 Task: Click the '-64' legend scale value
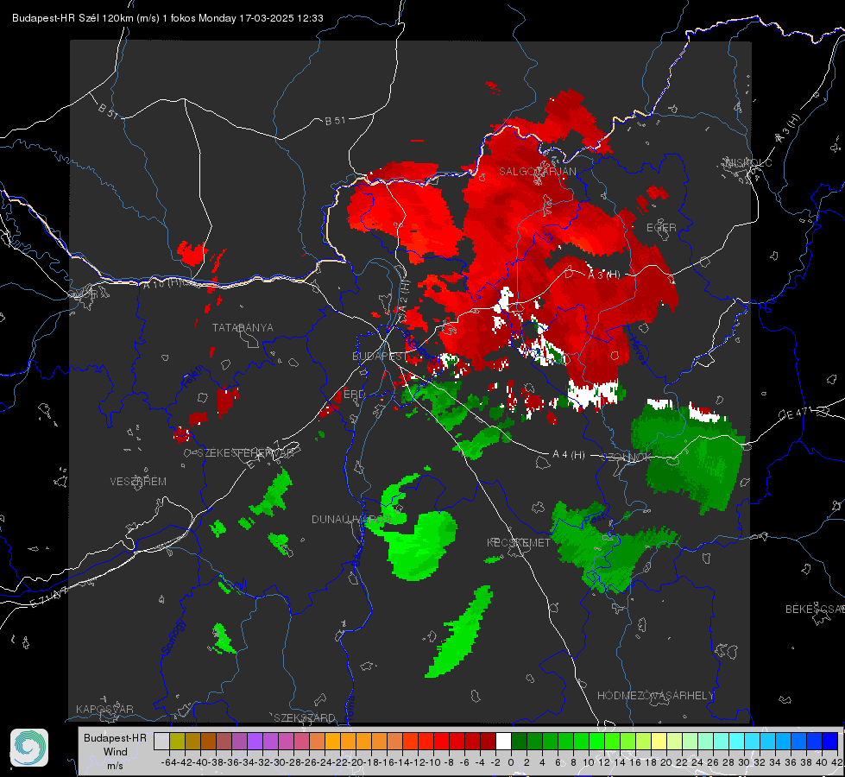pos(169,762)
